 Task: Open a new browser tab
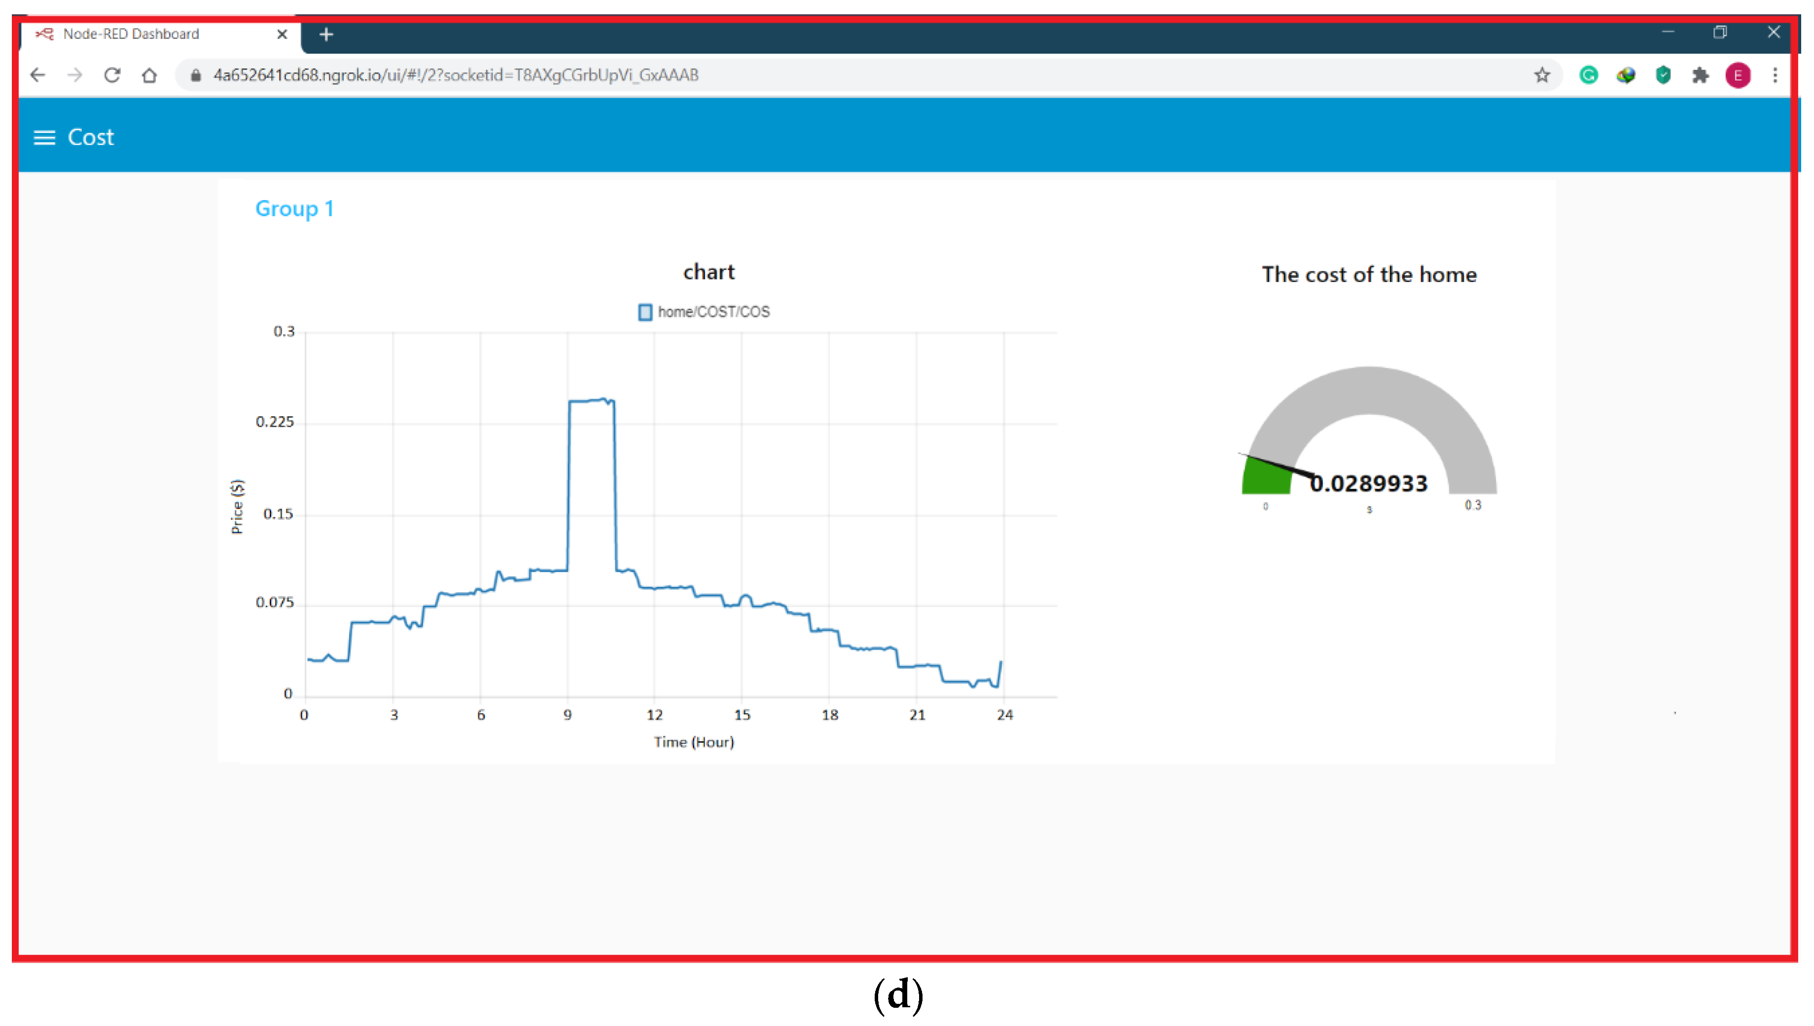[326, 34]
